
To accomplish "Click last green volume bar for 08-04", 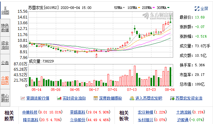I will pos(170,77).
